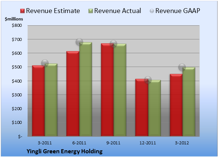The width and height of the screenshot is (218, 157).
Task: Click the 9-2011 quarter label
Action: (x=113, y=143)
